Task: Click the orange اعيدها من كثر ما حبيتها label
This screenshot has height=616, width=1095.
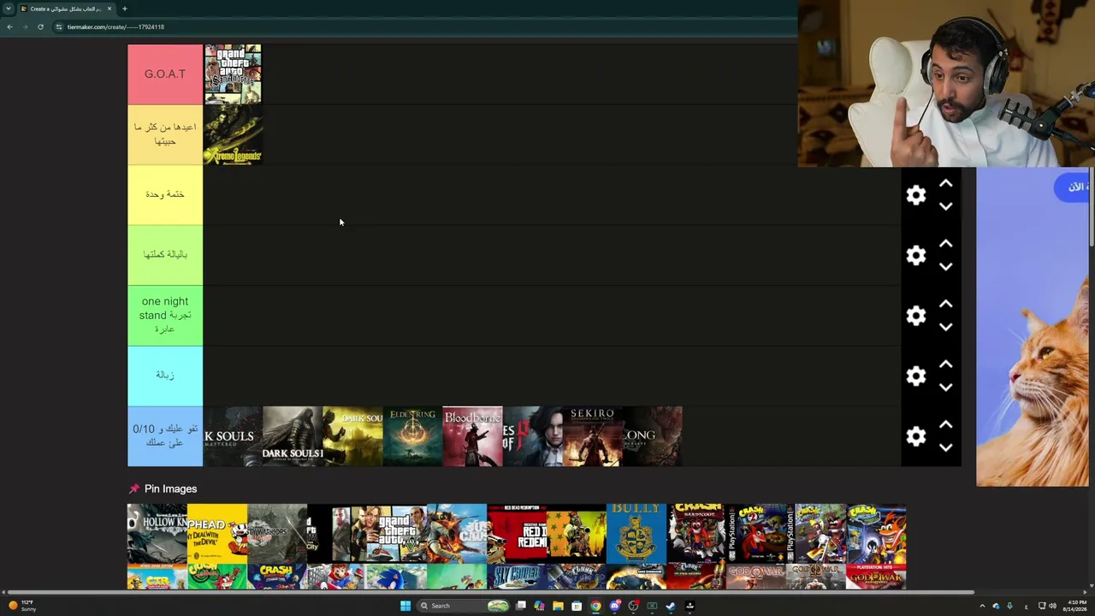Action: point(165,134)
